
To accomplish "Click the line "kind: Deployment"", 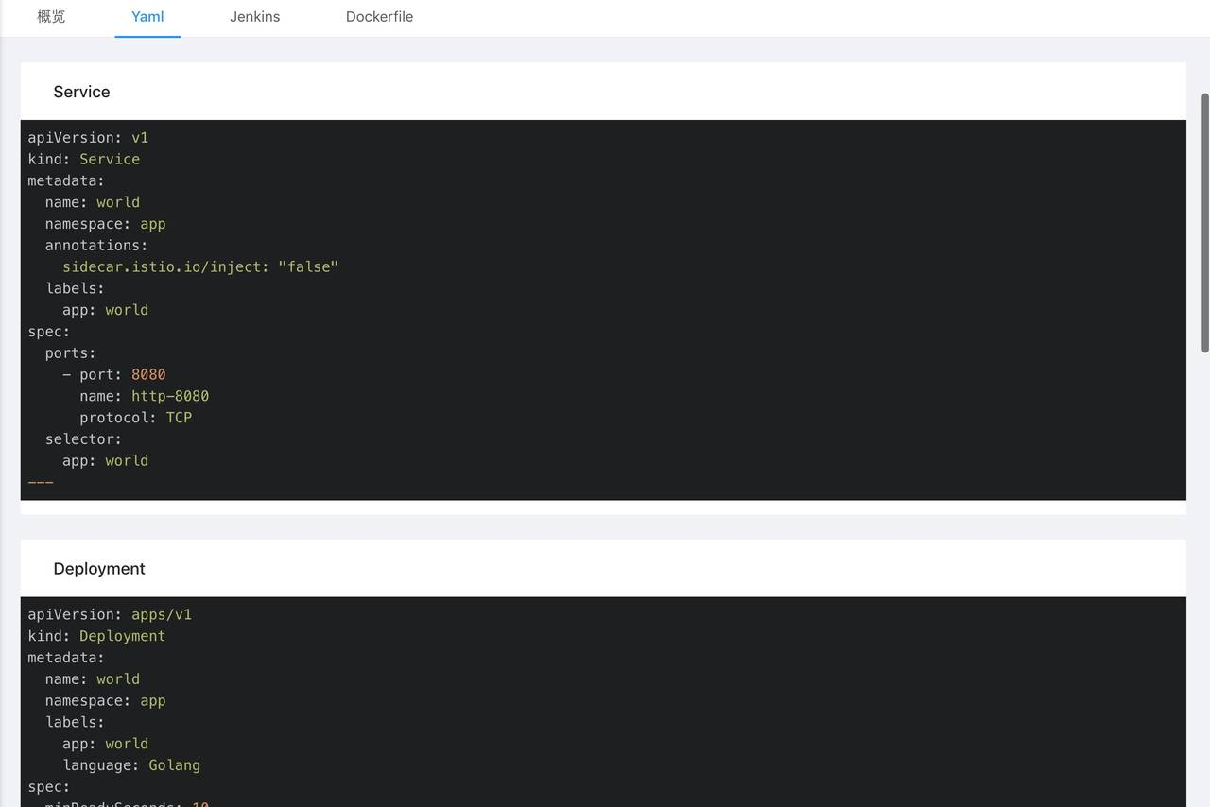I will pos(96,637).
